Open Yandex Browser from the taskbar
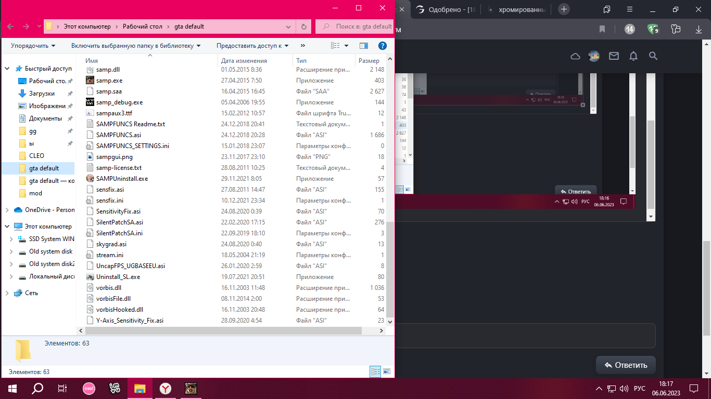Screen dimensions: 711x399 [x=165, y=388]
